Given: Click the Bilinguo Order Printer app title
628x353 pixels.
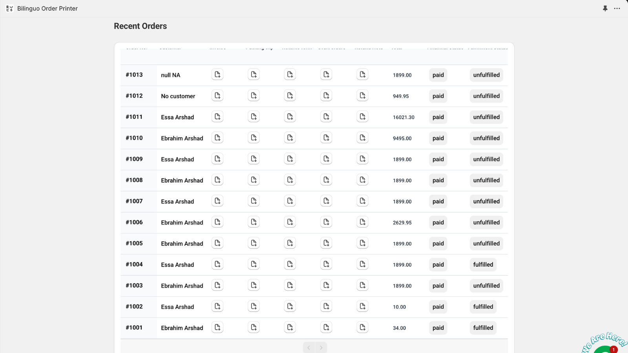Looking at the screenshot, I should (x=47, y=8).
